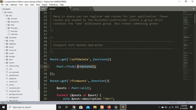Click the sidebar vertical scrollbar

pos(39,49)
